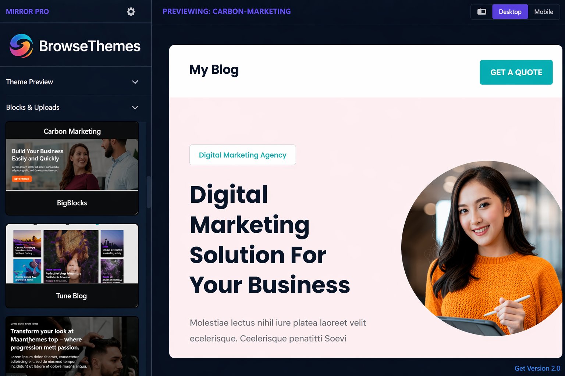The width and height of the screenshot is (565, 376).
Task: Click the BrowseThemes swirl logo icon
Action: (21, 46)
